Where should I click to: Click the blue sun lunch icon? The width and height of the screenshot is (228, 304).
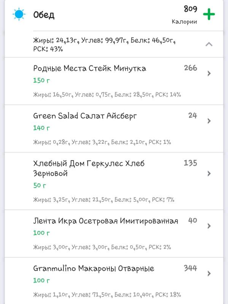click(19, 14)
